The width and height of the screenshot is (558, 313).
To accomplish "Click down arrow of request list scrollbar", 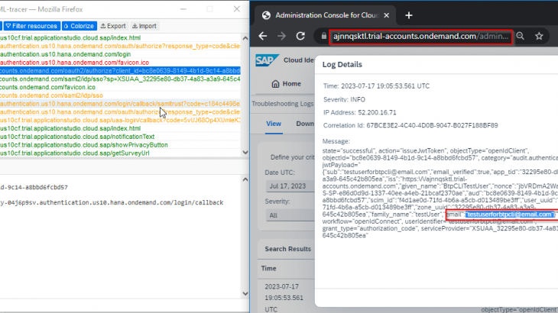I will 245,153.
